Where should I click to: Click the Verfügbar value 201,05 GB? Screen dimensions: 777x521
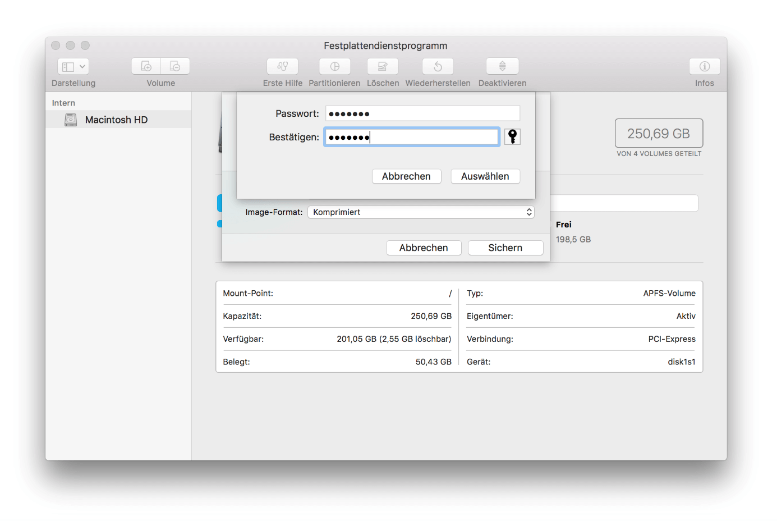click(394, 339)
